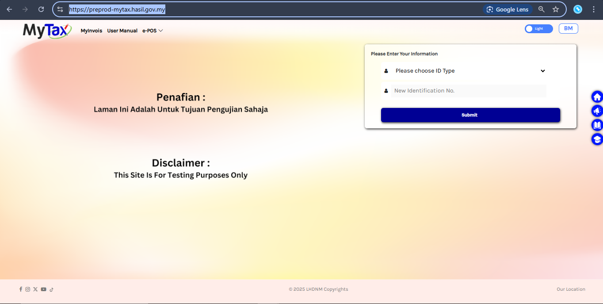603x304 pixels.
Task: Open the MyInvois menu item
Action: coord(91,31)
